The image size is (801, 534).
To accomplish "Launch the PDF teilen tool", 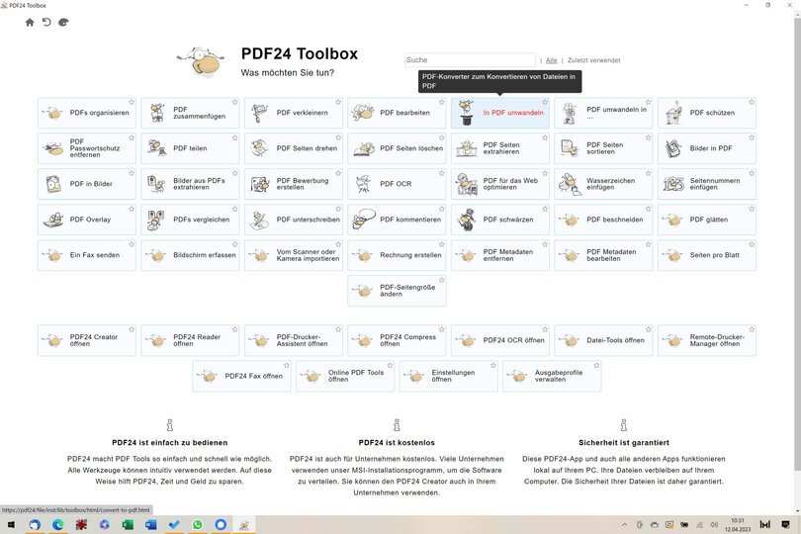I will pos(190,148).
